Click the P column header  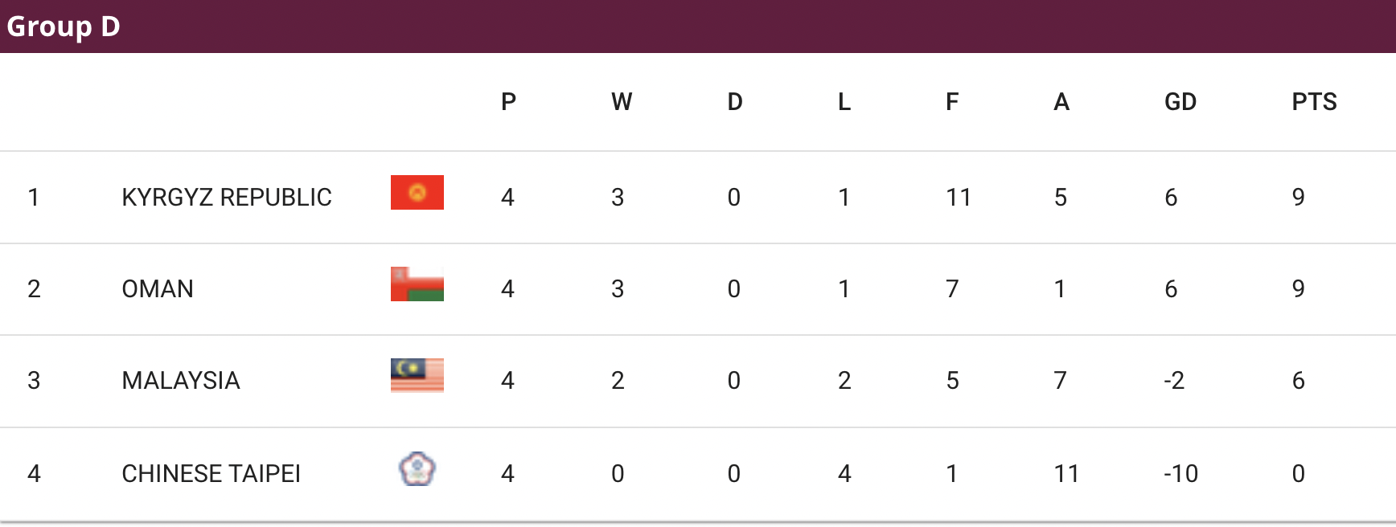click(508, 102)
